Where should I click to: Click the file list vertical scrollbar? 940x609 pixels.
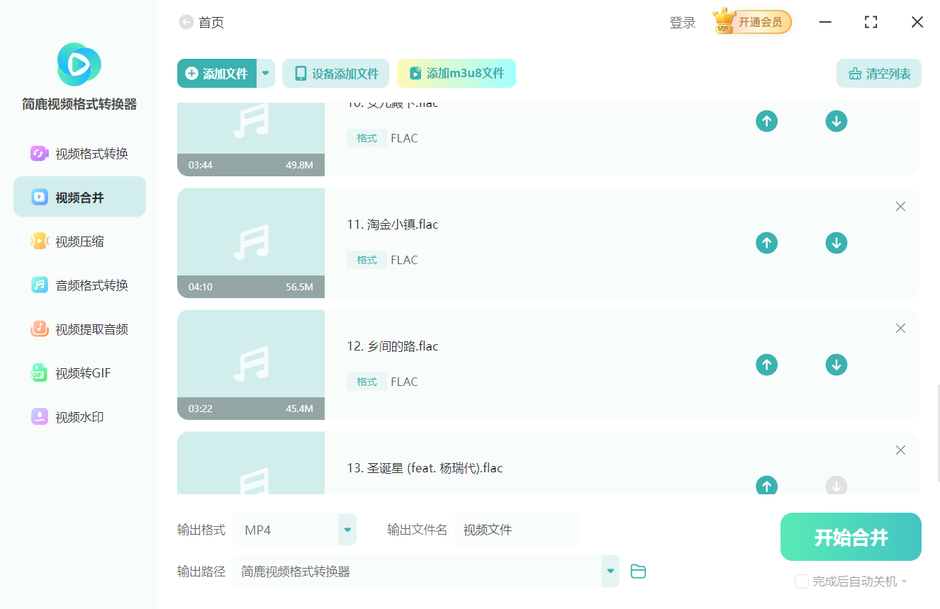pos(938,432)
